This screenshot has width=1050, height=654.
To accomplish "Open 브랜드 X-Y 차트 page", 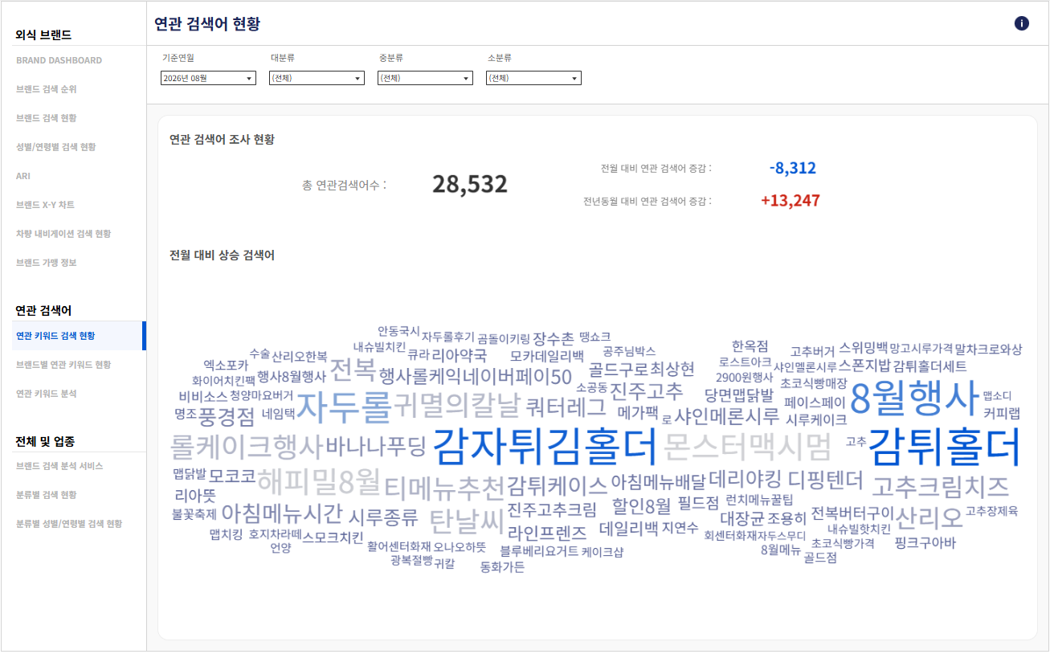I will pyautogui.click(x=45, y=205).
